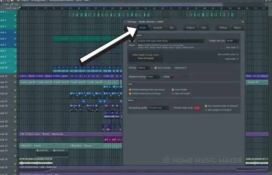Switch to the Project settings tab
This screenshot has width=272, height=175.
tap(190, 28)
